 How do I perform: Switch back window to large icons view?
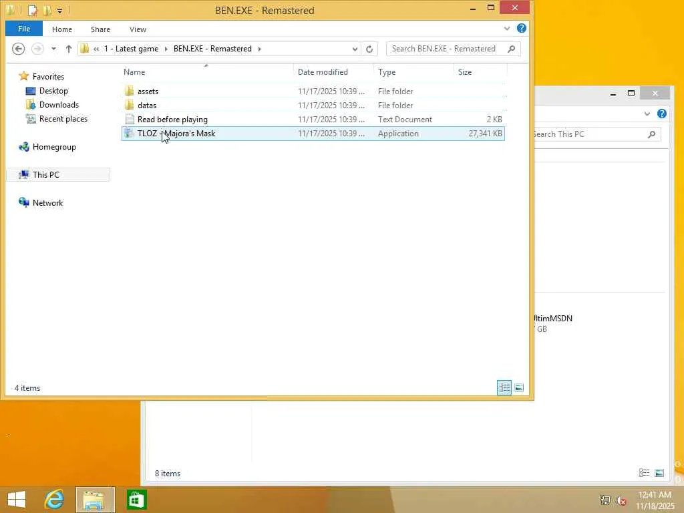pyautogui.click(x=659, y=473)
